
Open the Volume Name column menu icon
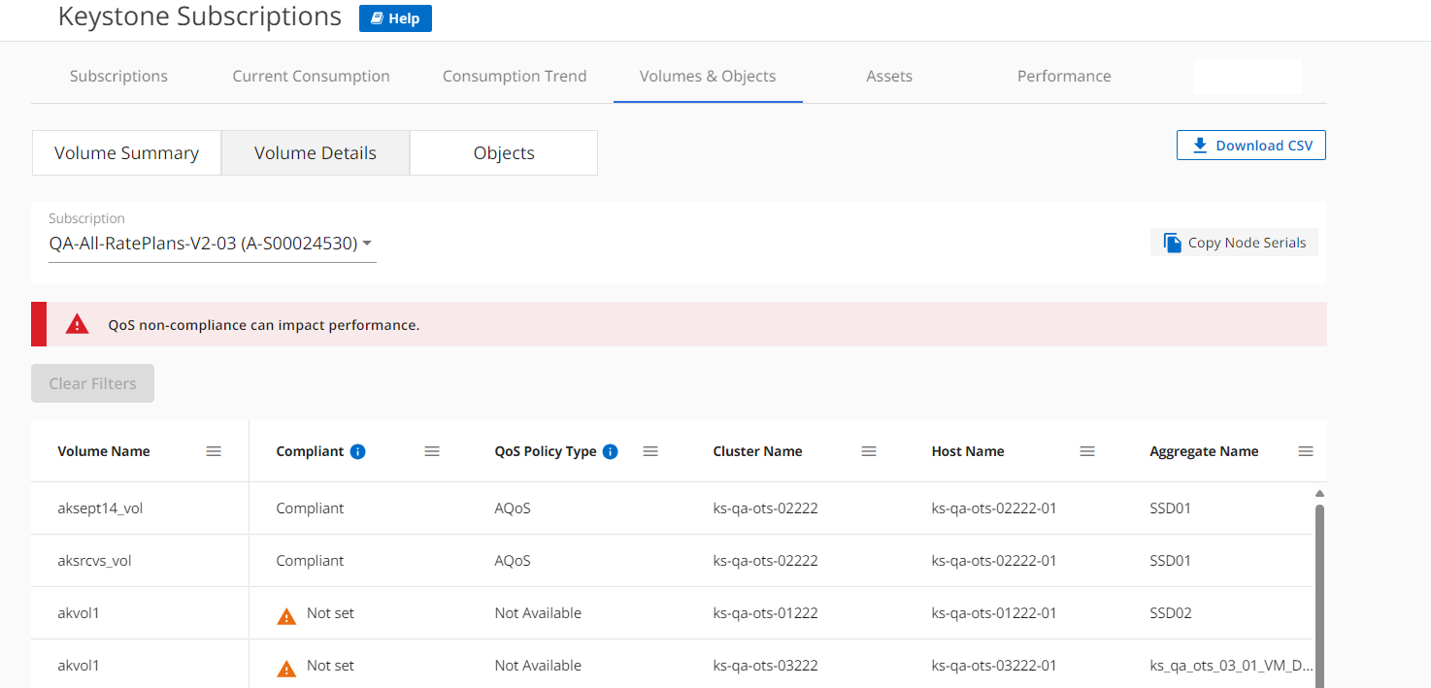tap(214, 451)
